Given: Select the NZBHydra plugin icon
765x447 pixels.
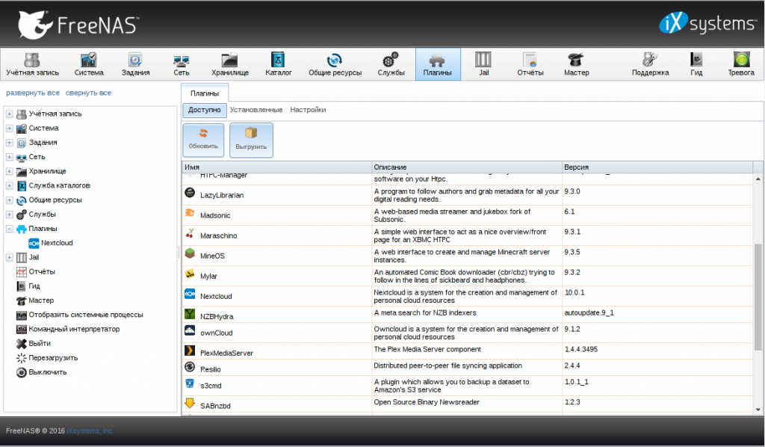Looking at the screenshot, I should (190, 314).
